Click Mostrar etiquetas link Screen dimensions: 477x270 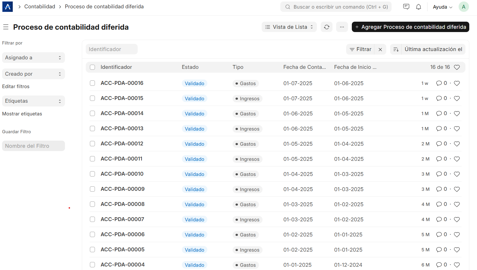point(22,114)
